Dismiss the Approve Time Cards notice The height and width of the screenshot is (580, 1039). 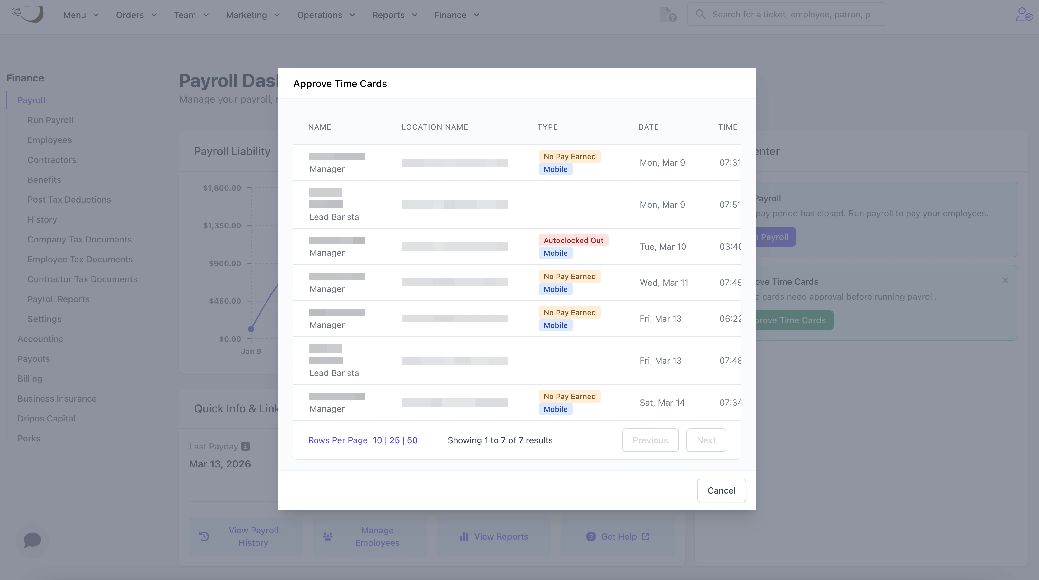pyautogui.click(x=1005, y=281)
